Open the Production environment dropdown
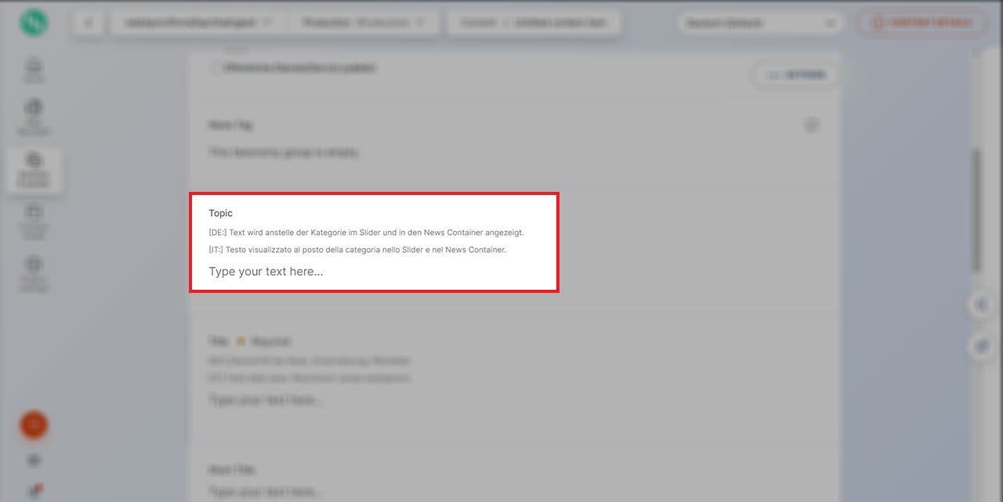Viewport: 1003px width, 502px height. (x=364, y=23)
